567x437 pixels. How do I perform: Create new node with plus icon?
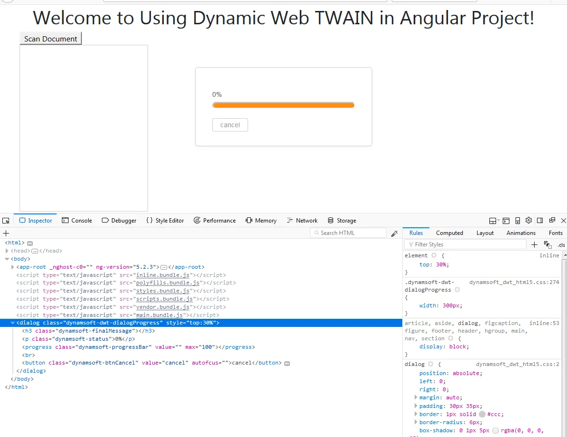[6, 233]
